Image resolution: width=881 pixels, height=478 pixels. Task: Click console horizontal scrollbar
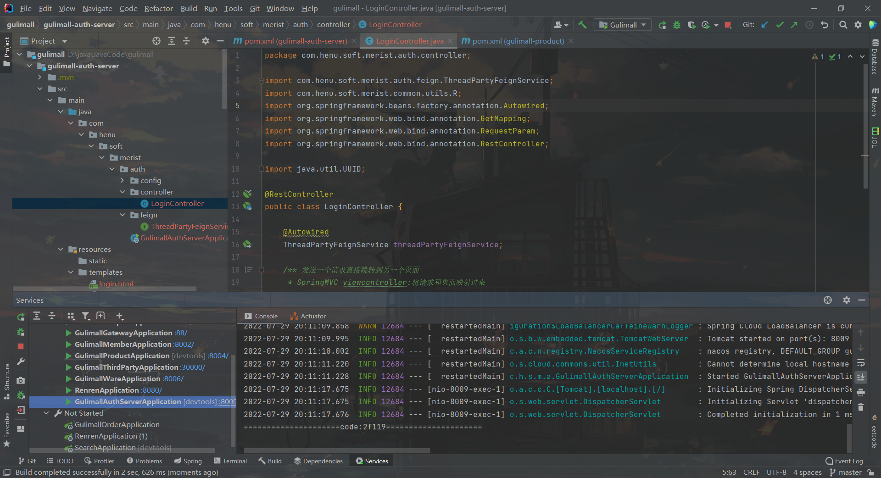click(x=336, y=450)
